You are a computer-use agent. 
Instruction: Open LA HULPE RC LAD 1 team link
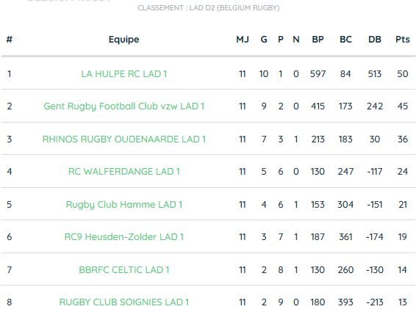[x=124, y=73]
